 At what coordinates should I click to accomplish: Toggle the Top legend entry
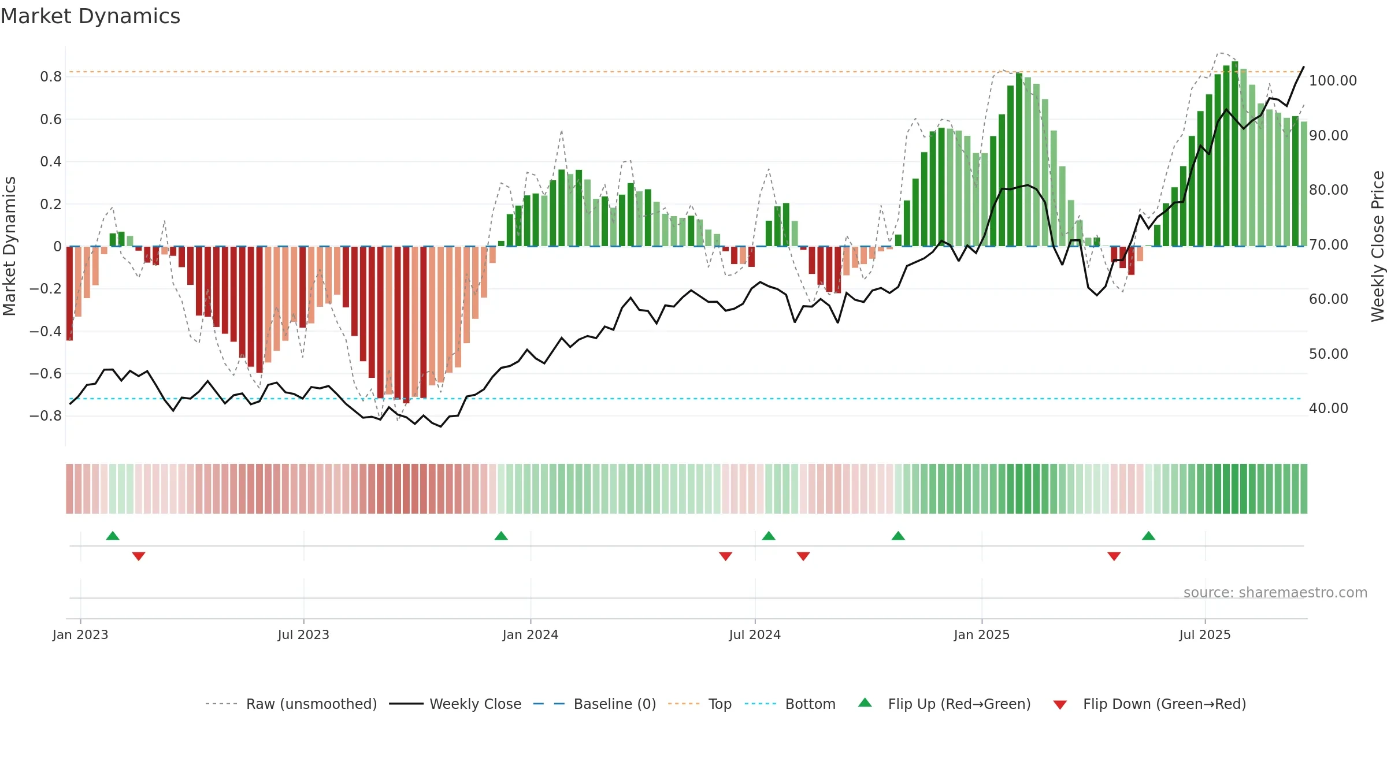tap(700, 704)
